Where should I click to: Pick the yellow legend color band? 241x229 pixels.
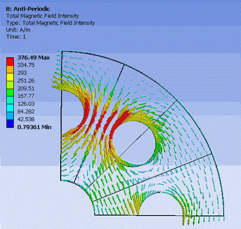click(x=10, y=77)
